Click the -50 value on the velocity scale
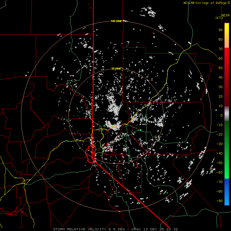Viewport: 231px width, 231px height. [x=219, y=163]
